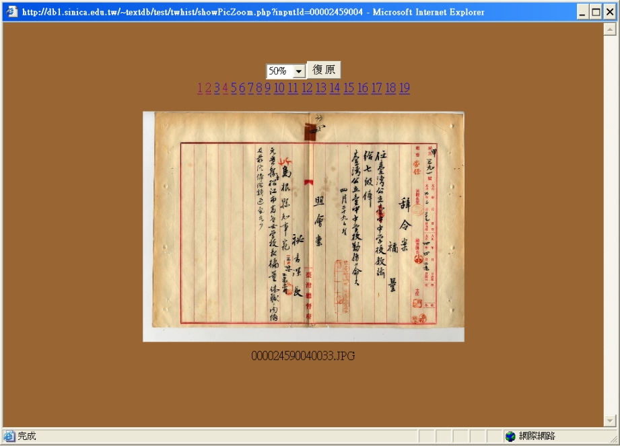Click the scroll up arrow
This screenshot has height=446, width=620.
[x=610, y=30]
